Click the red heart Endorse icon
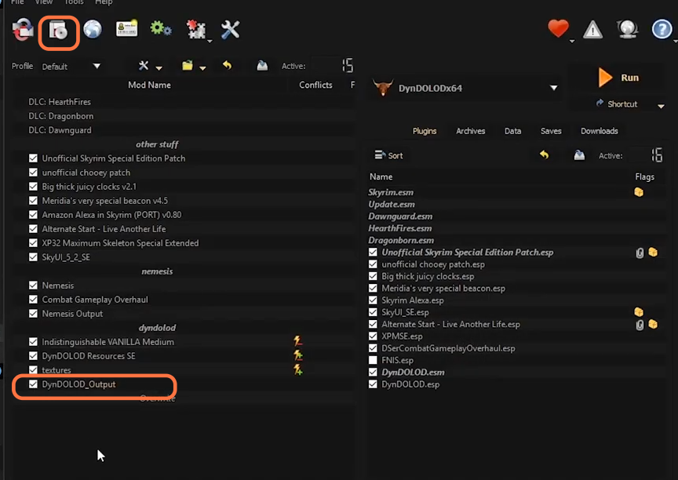Image resolution: width=678 pixels, height=480 pixels. [x=558, y=28]
